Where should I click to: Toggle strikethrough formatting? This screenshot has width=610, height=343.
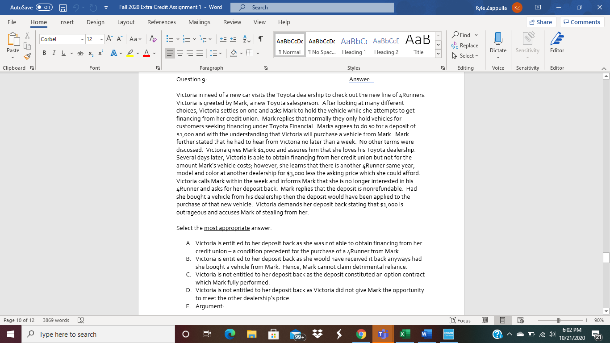[80, 53]
